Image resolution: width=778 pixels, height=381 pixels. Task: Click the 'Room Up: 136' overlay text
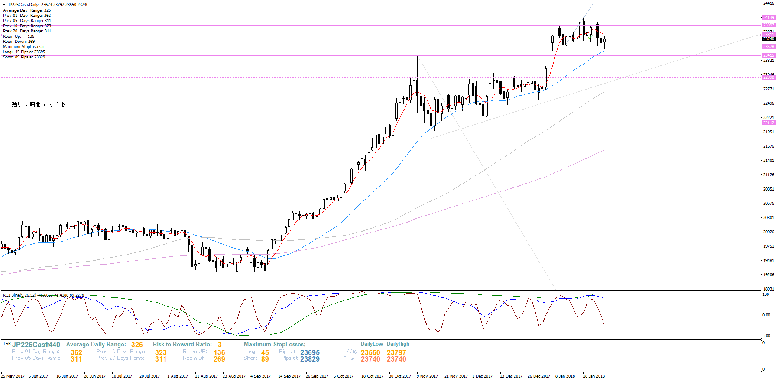coord(19,36)
